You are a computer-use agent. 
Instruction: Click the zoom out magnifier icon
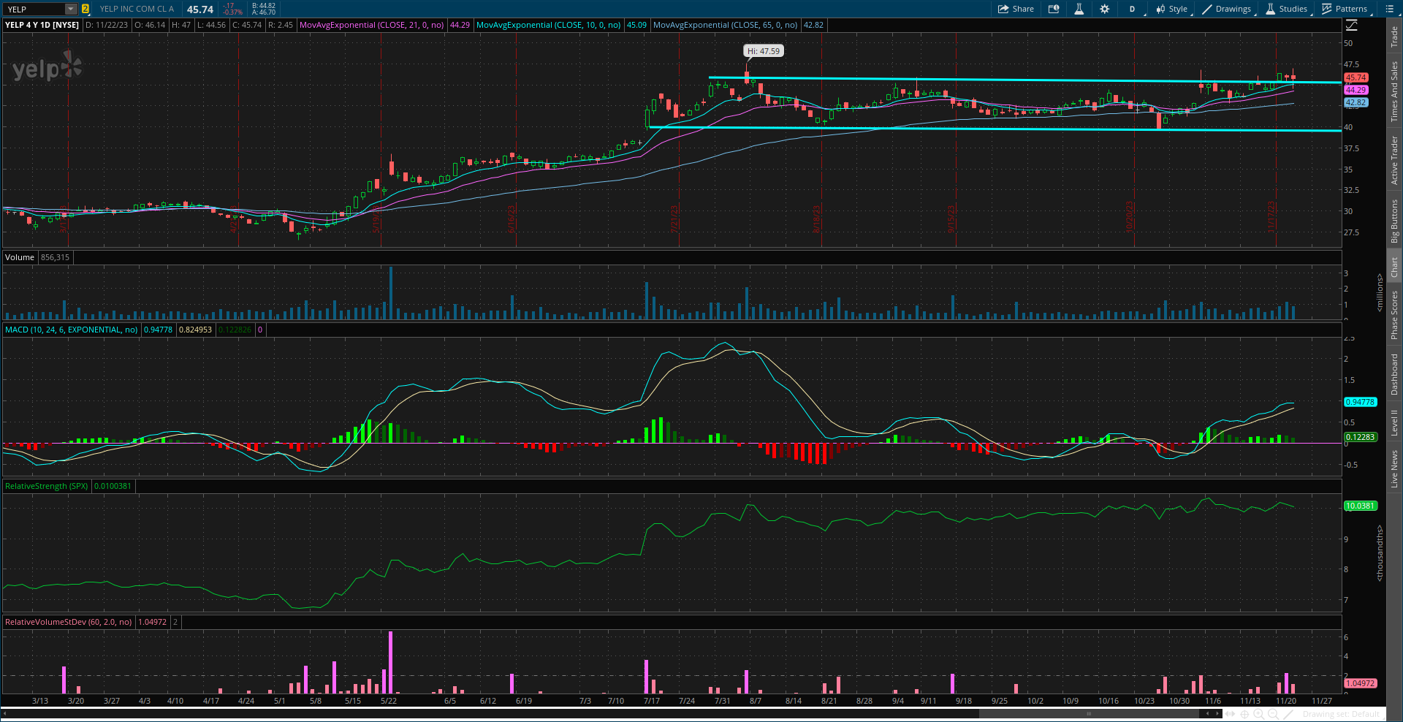(1275, 714)
